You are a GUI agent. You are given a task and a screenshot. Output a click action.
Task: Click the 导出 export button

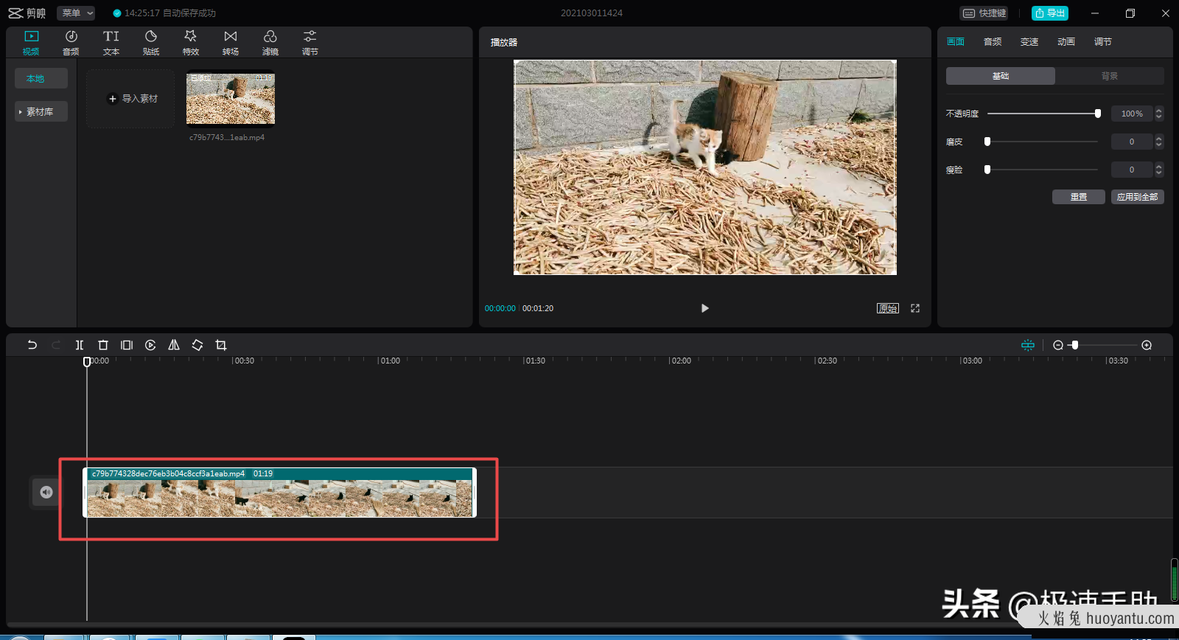tap(1050, 13)
